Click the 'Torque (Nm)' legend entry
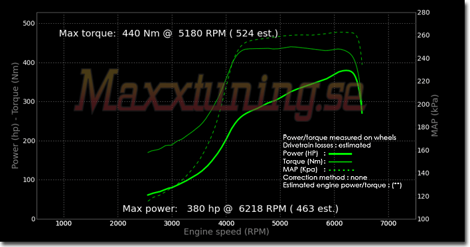Viewport: 470px width, 247px height. 303,162
